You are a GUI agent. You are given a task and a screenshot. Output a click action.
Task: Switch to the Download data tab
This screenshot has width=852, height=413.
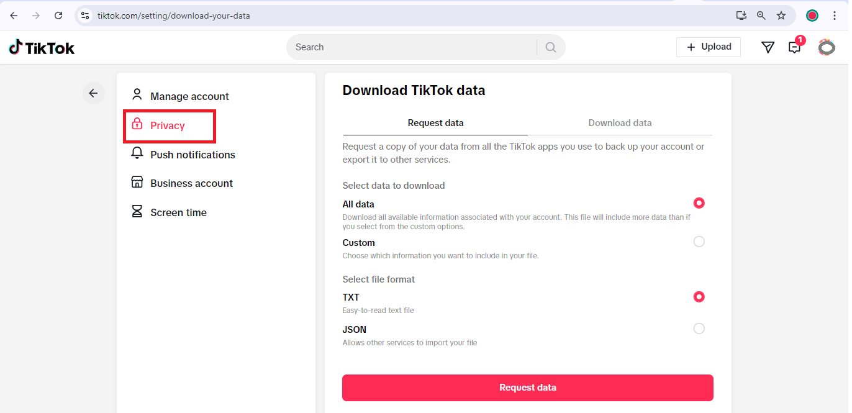(x=620, y=123)
